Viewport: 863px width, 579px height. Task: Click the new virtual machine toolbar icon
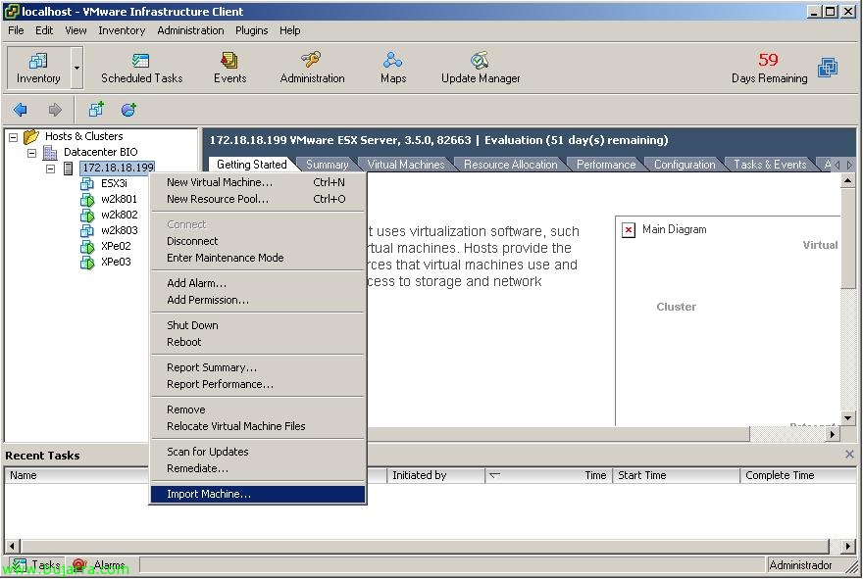point(96,110)
